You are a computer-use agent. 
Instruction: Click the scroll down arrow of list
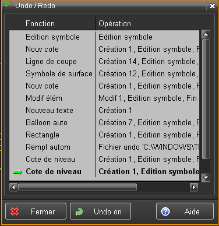(x=206, y=177)
